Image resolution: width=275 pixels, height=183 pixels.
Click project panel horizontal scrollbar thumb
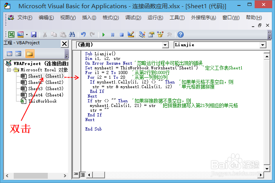31,176
